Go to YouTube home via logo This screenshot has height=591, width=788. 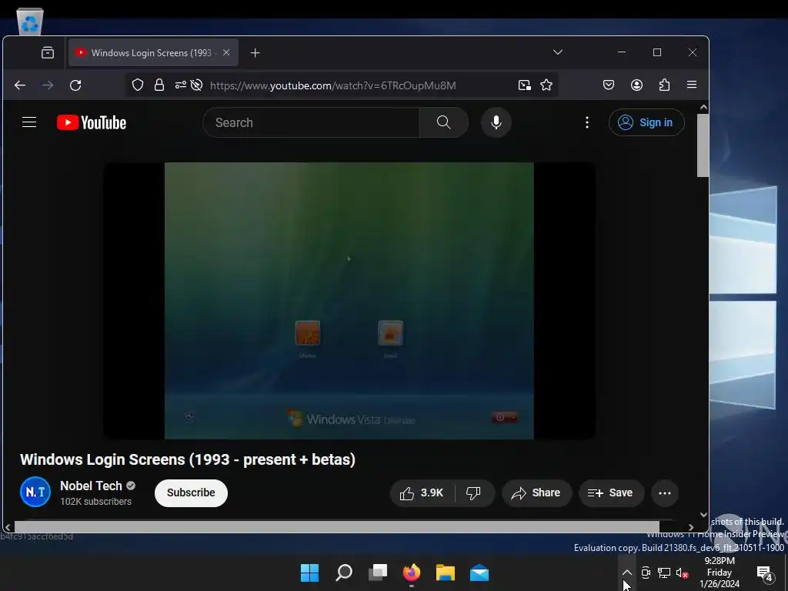click(92, 122)
